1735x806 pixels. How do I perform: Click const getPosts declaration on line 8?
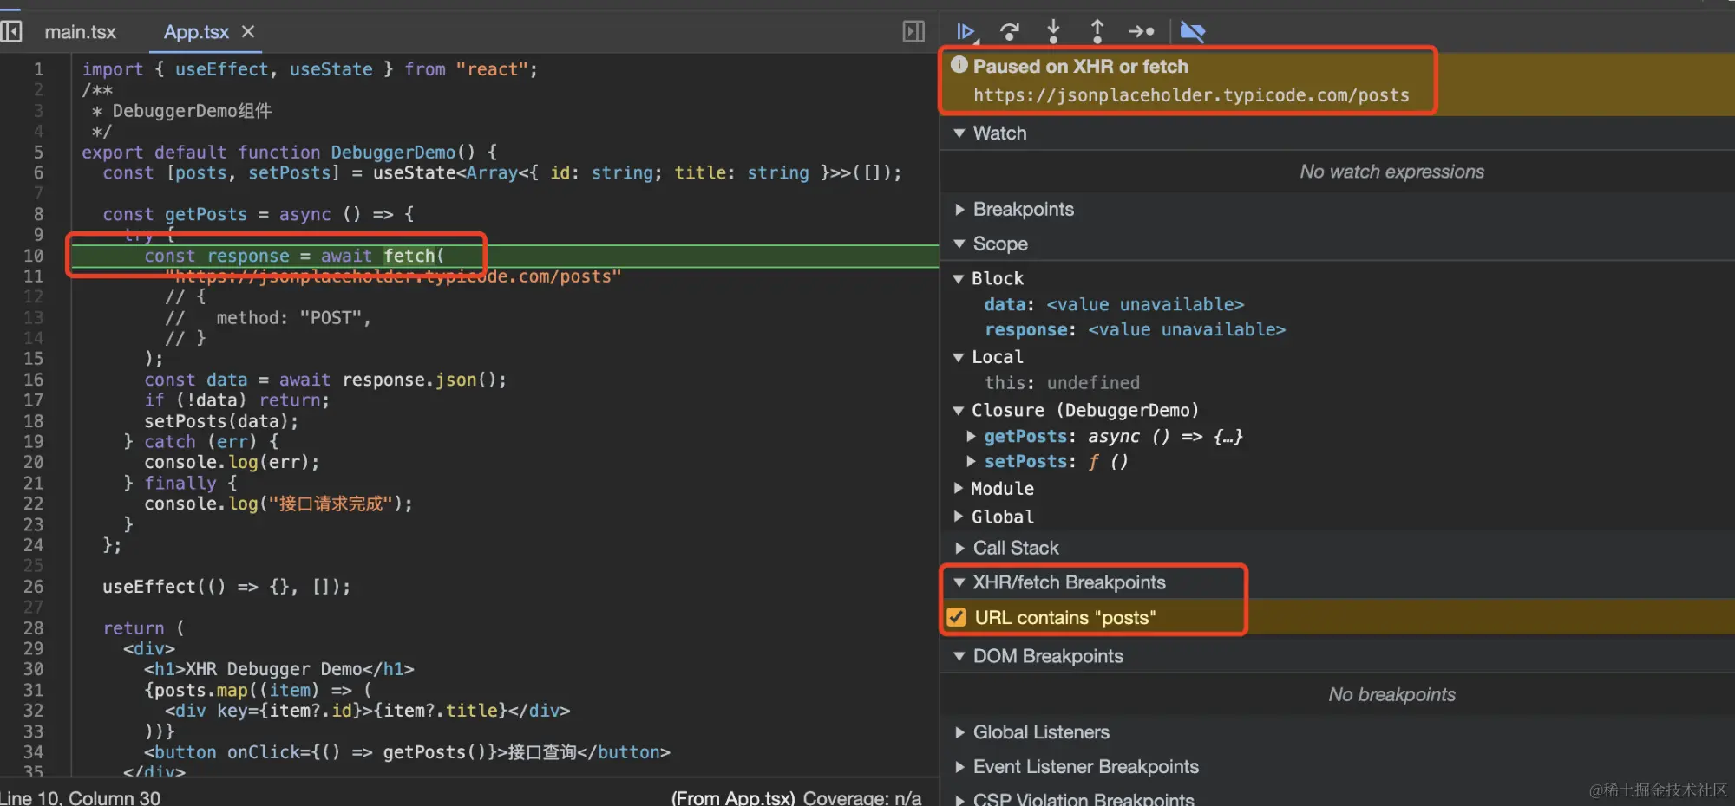pos(259,214)
